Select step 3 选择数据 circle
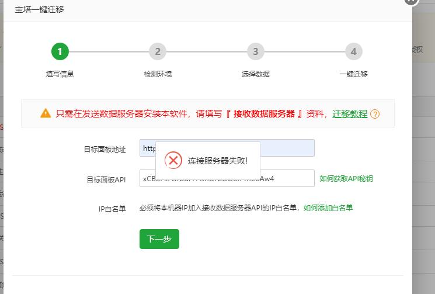The image size is (435, 294). pyautogui.click(x=256, y=51)
